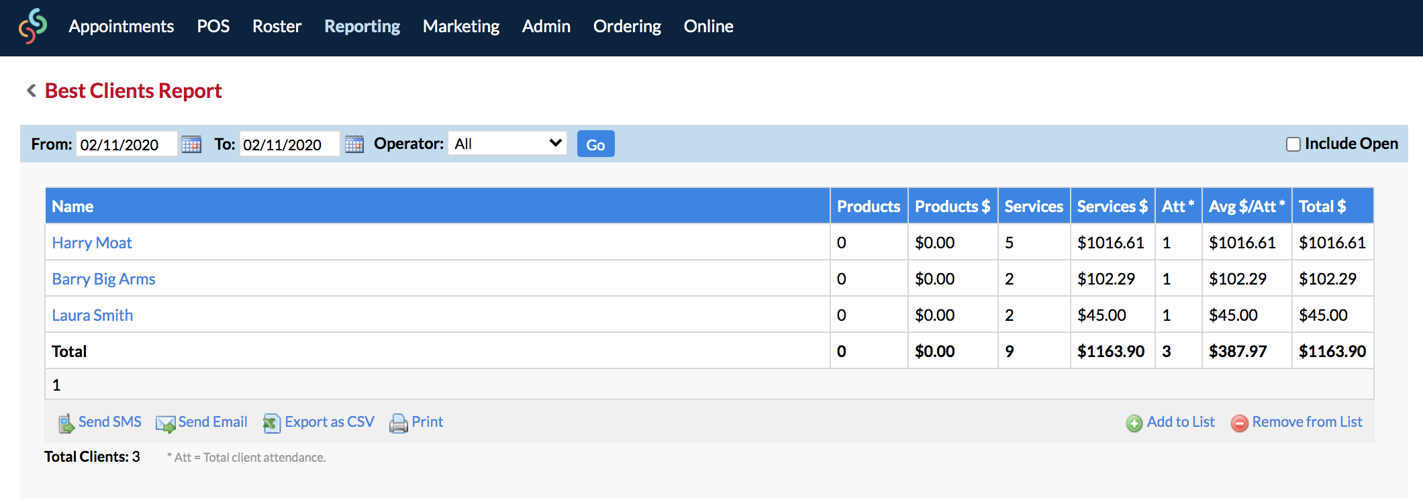Click the Services column header
Screen dimensions: 1423x498
coord(1034,206)
